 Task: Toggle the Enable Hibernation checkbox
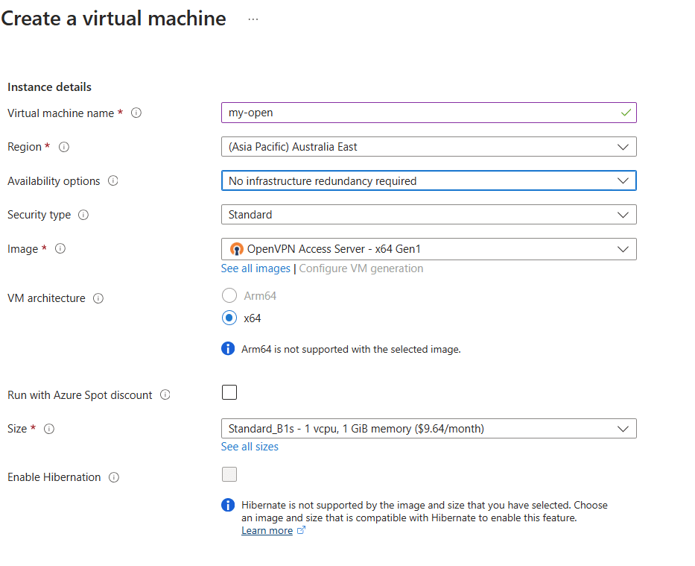pos(229,474)
